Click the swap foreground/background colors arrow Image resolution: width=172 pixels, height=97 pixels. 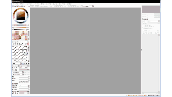tap(28, 41)
